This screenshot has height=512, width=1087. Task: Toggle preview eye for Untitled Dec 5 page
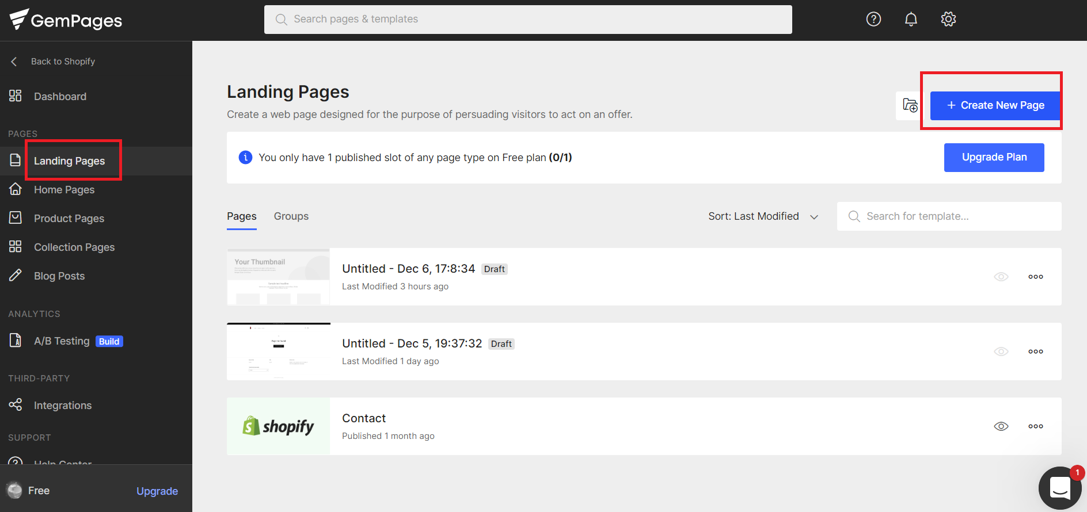pyautogui.click(x=1001, y=351)
